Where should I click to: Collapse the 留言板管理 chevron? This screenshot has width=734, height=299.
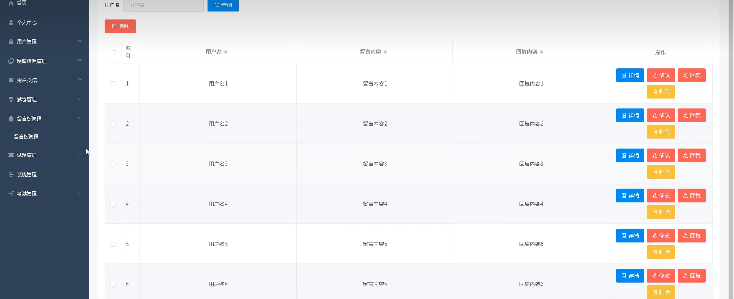pos(80,118)
